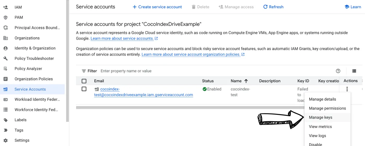Click the PAM shield icon
The width and height of the screenshot is (365, 146).
[x=6, y=17]
